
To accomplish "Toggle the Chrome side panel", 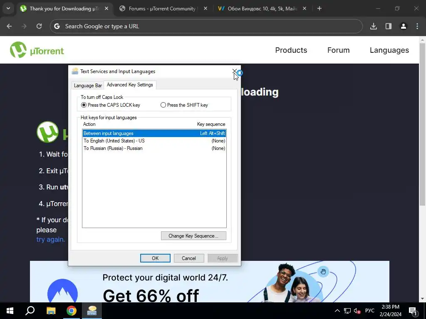I will [x=389, y=26].
